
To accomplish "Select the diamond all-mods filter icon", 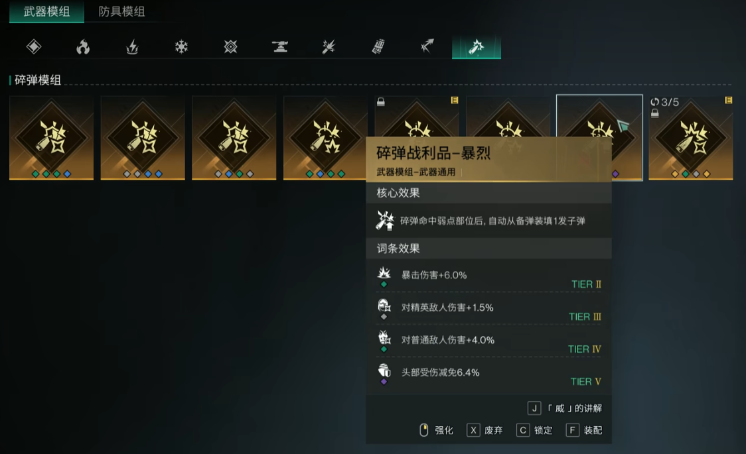I will (34, 46).
